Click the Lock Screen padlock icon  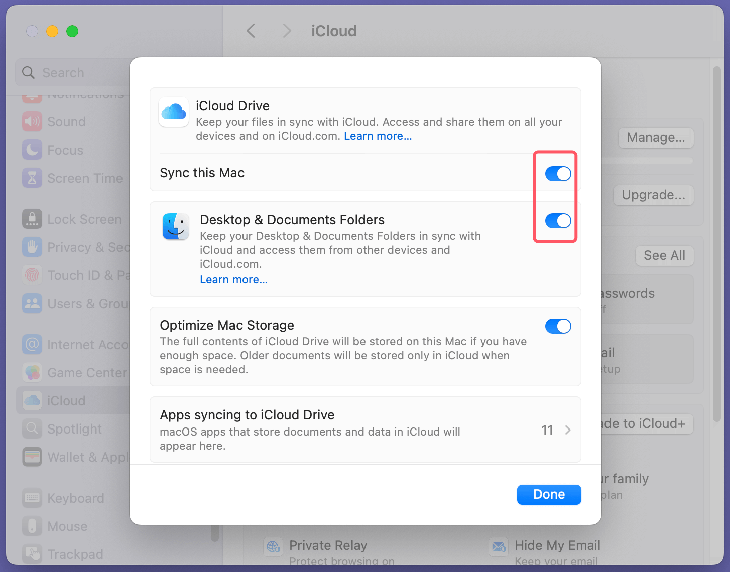(32, 219)
